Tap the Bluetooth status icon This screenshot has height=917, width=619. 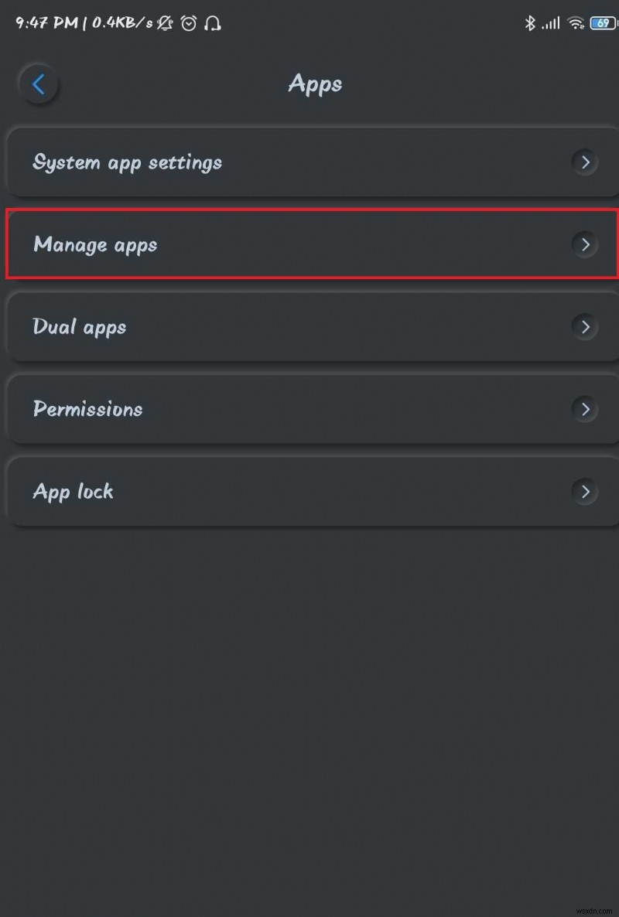531,23
